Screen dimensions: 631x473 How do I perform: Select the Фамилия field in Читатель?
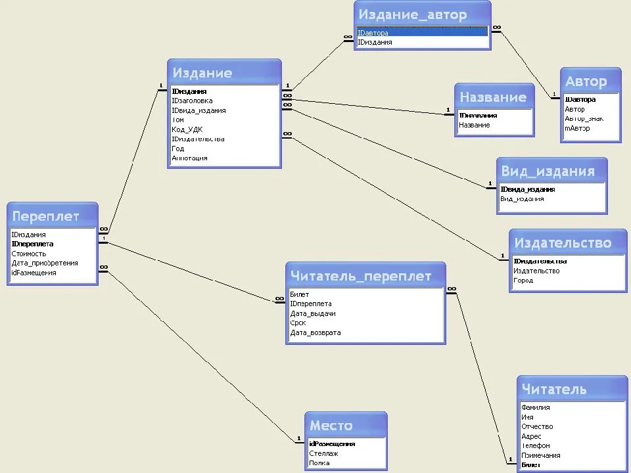[x=573, y=407]
